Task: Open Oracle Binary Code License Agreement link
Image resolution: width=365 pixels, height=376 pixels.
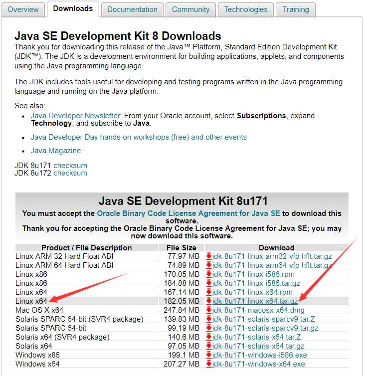Action: [188, 213]
